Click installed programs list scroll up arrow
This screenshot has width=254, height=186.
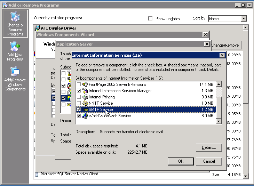(246, 28)
